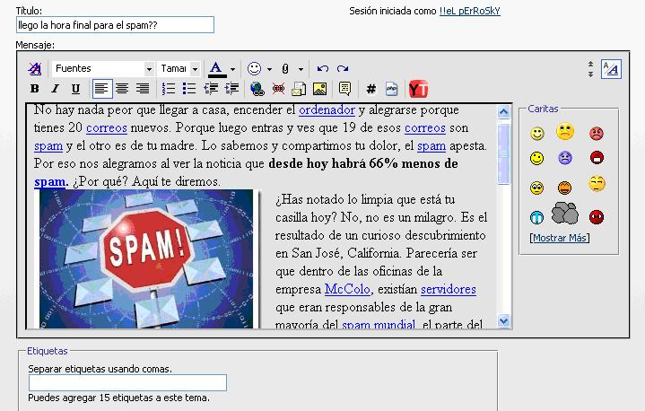Insert an ordered numbered list
The width and height of the screenshot is (645, 411).
(169, 89)
